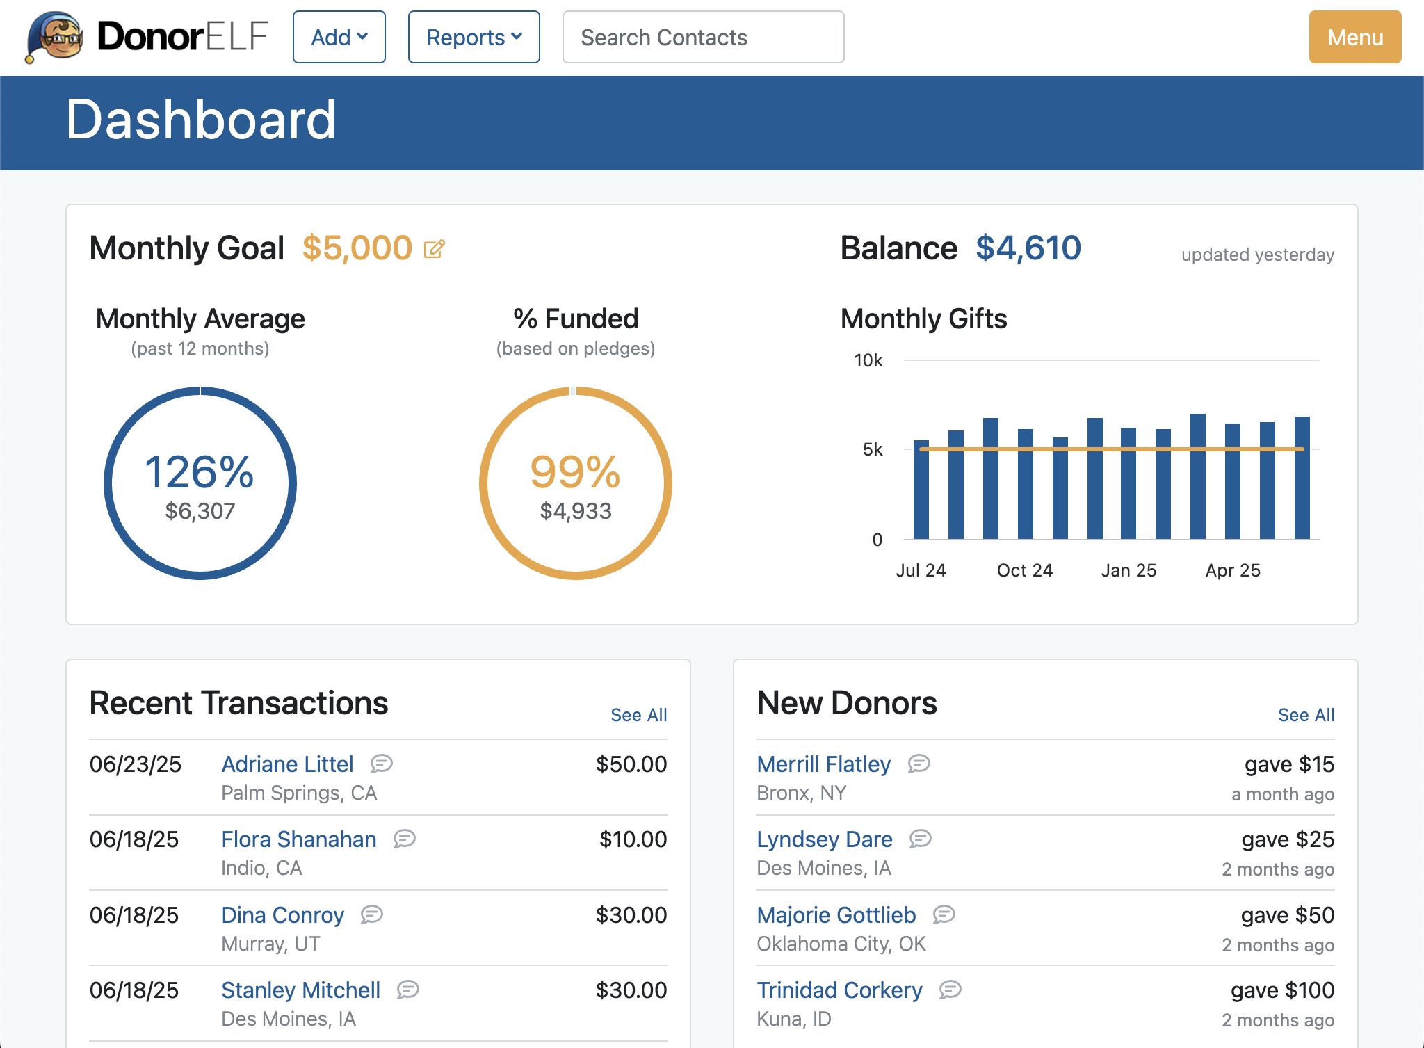Expand the chevron on the Add button

click(x=363, y=38)
